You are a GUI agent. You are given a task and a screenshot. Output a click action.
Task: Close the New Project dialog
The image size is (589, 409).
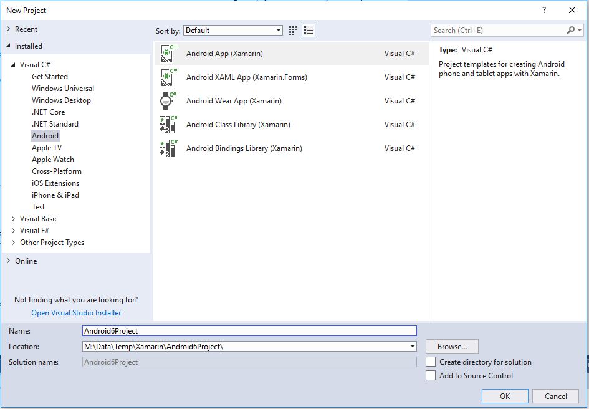(x=572, y=10)
